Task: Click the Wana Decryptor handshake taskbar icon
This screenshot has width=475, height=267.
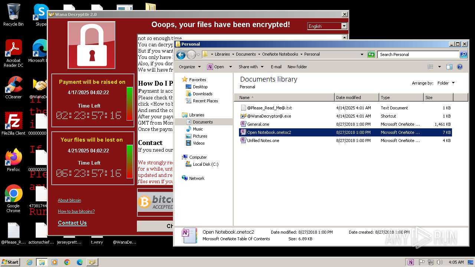Action: (92, 262)
